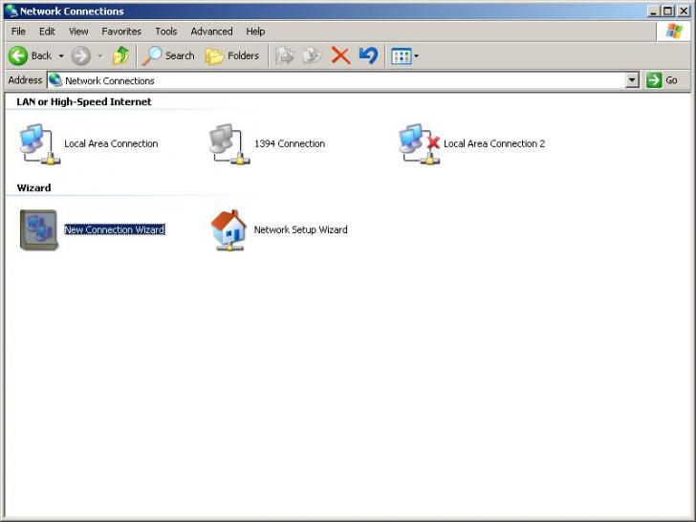Open the Local Area Connection icon
The image size is (696, 522).
[39, 143]
